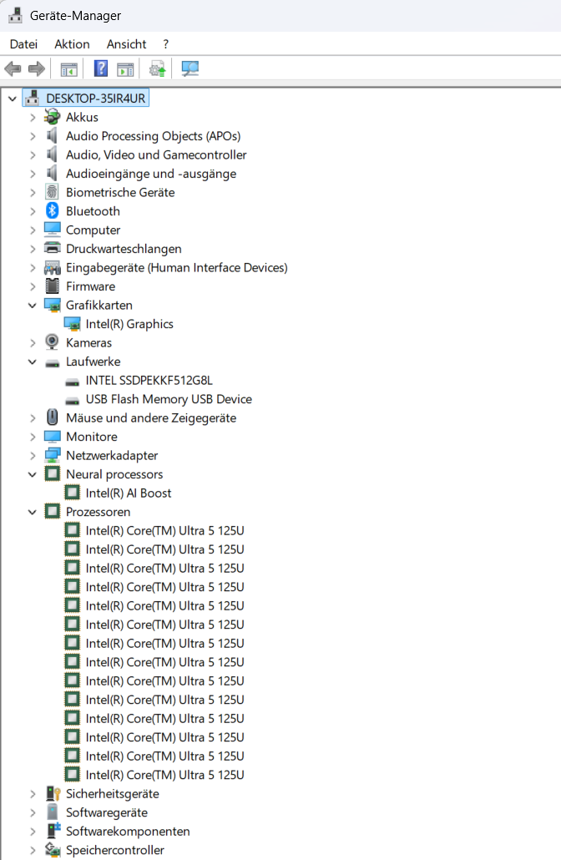The image size is (561, 860).
Task: Click the Kameras webcam icon
Action: click(52, 342)
